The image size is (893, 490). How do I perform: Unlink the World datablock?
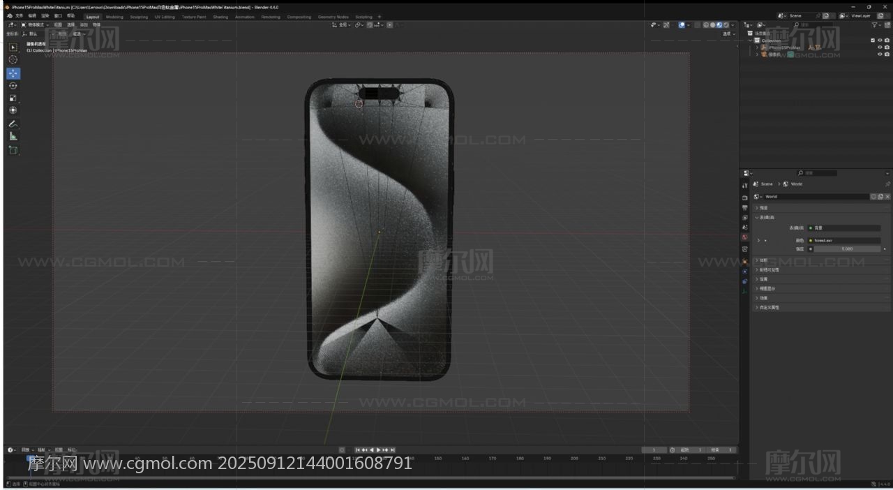pos(887,197)
